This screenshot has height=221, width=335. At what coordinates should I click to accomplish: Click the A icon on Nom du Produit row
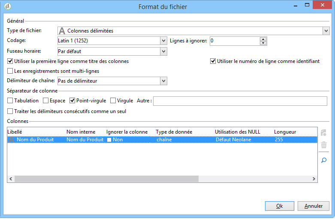[x=11, y=140]
